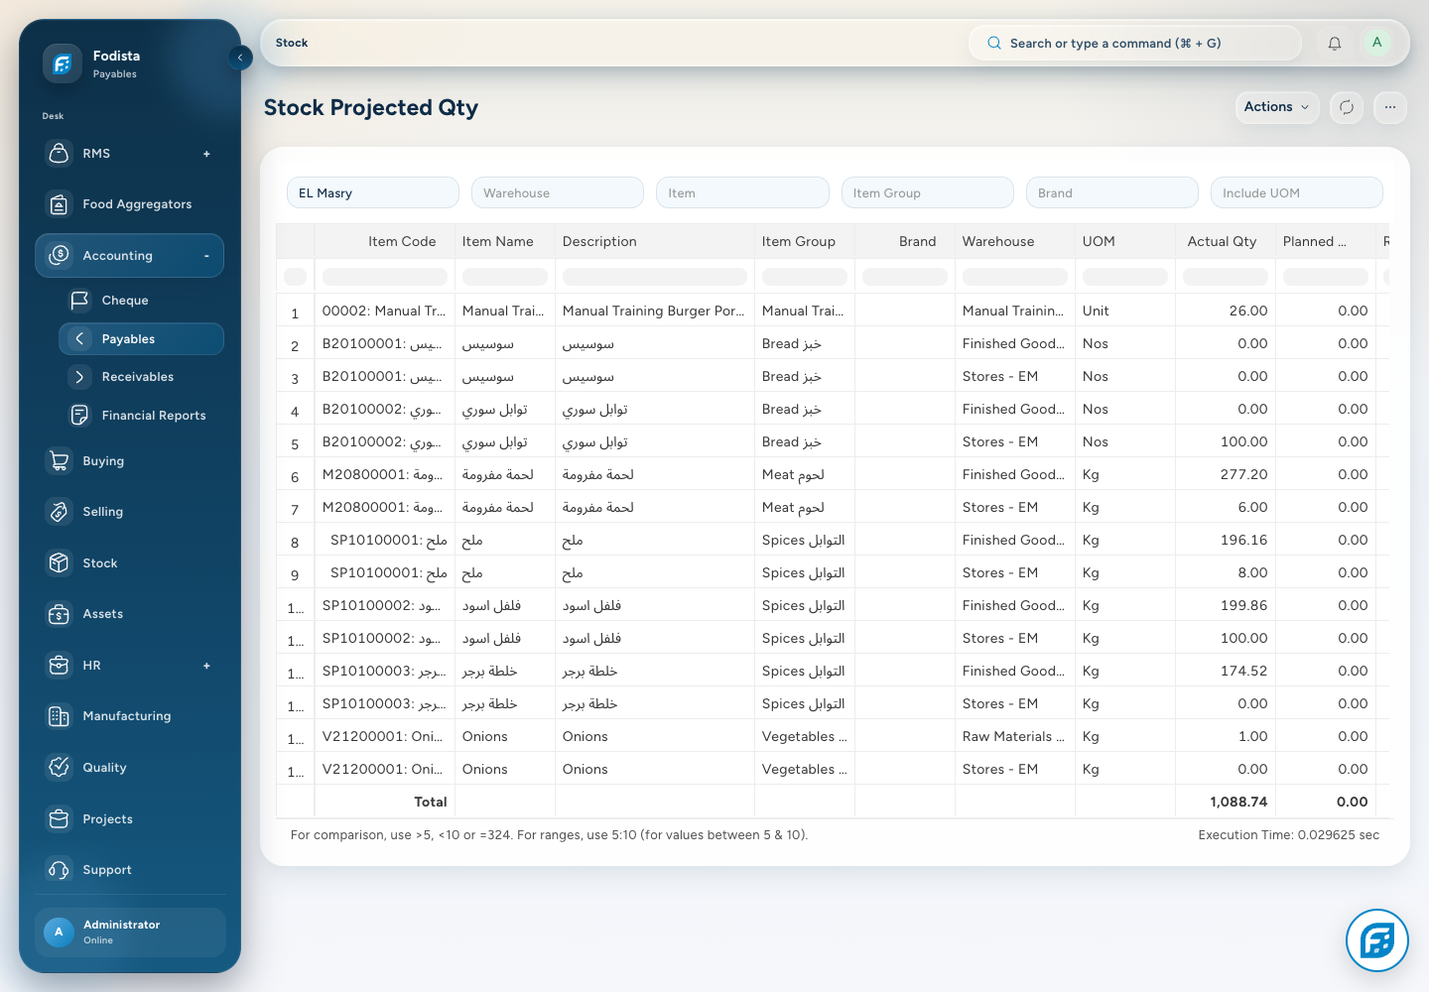Focus the Warehouse filter field

(558, 192)
